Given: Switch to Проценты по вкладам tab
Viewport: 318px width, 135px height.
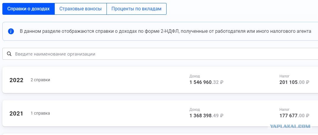Looking at the screenshot, I should [136, 9].
